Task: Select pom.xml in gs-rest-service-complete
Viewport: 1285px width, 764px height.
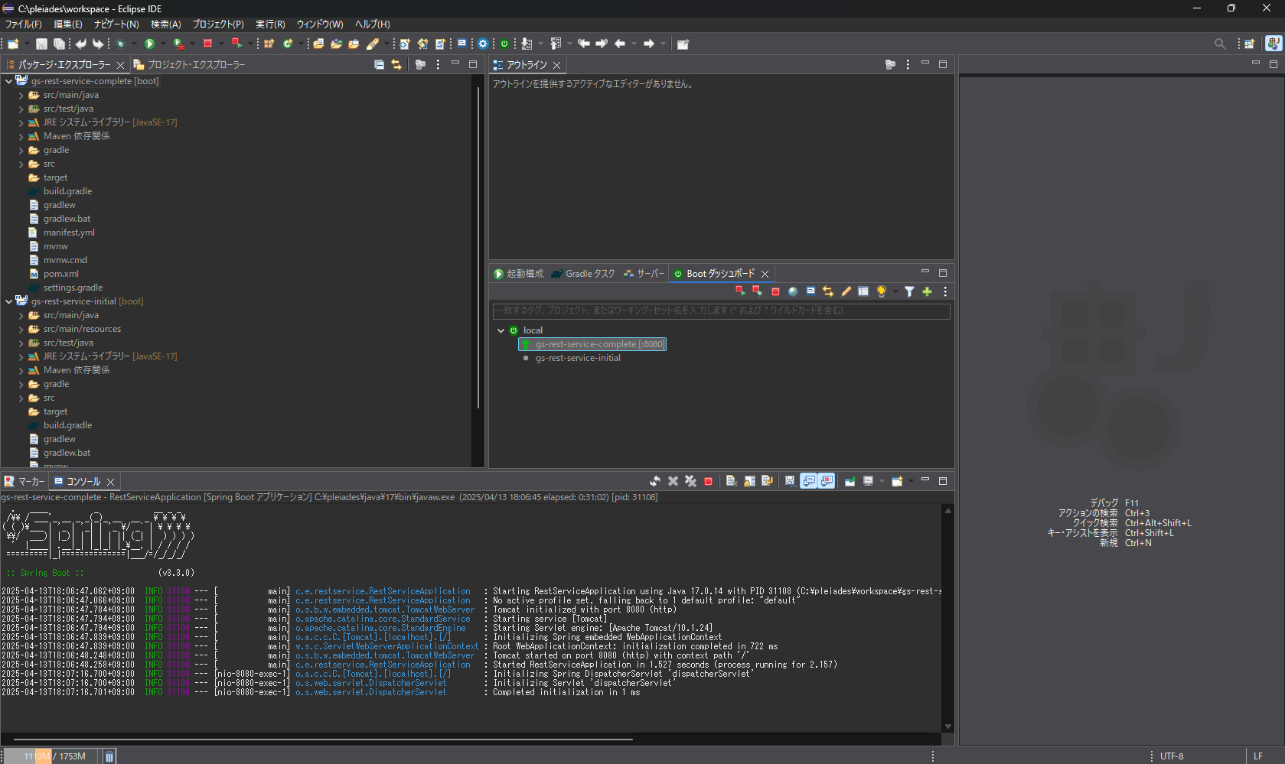Action: pos(60,274)
